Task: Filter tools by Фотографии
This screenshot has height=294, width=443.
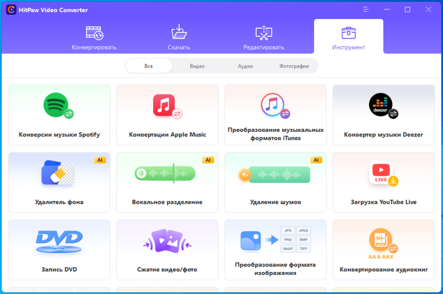Action: click(x=294, y=66)
